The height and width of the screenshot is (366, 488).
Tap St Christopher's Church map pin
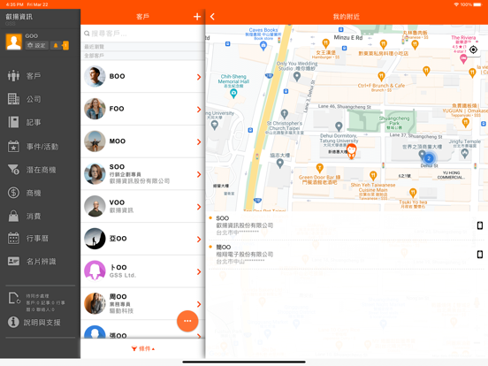coord(284,114)
